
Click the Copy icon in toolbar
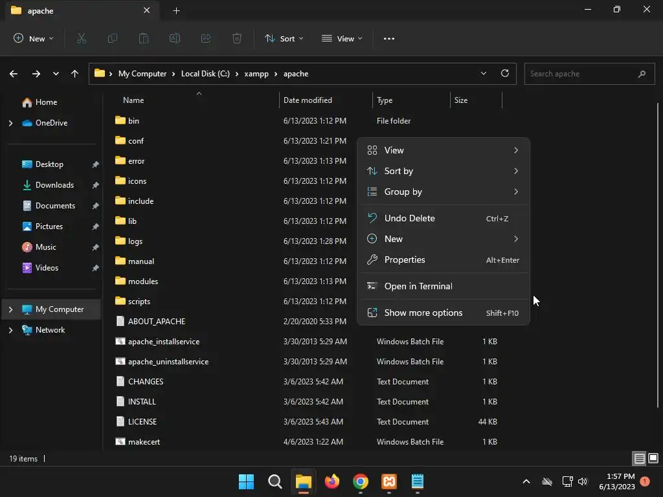113,38
